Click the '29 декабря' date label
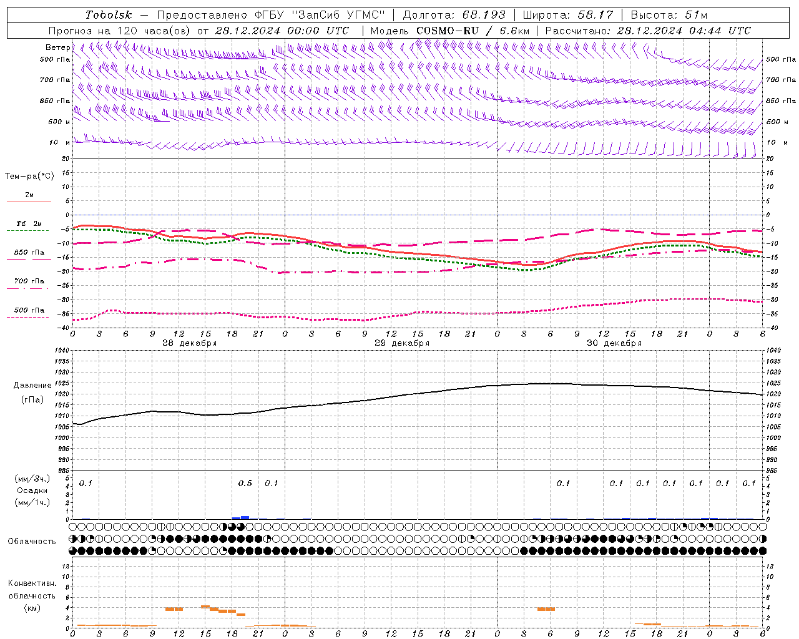This screenshot has height=639, width=799. [402, 343]
